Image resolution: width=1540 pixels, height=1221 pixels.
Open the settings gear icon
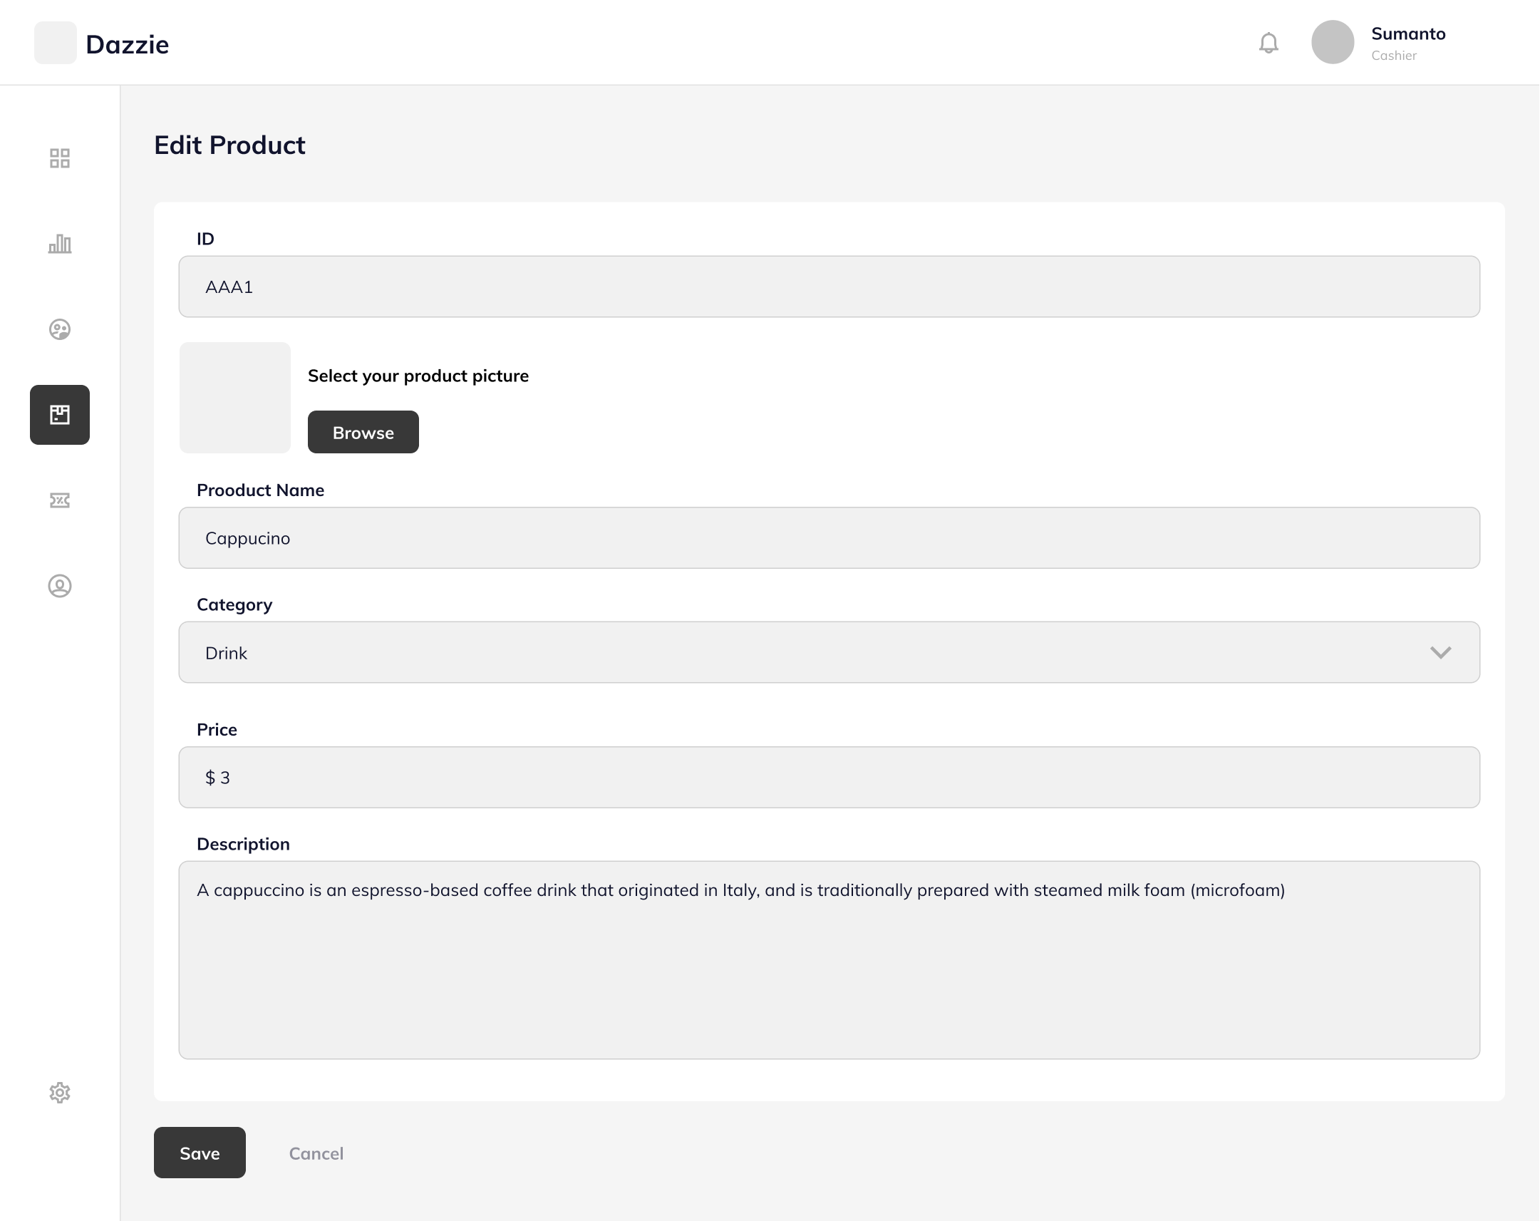point(60,1093)
